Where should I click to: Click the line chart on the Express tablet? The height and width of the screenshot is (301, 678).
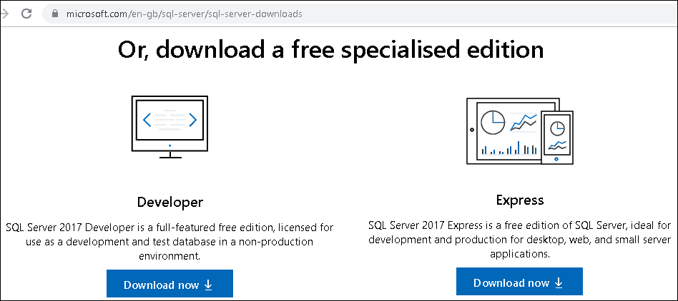525,122
